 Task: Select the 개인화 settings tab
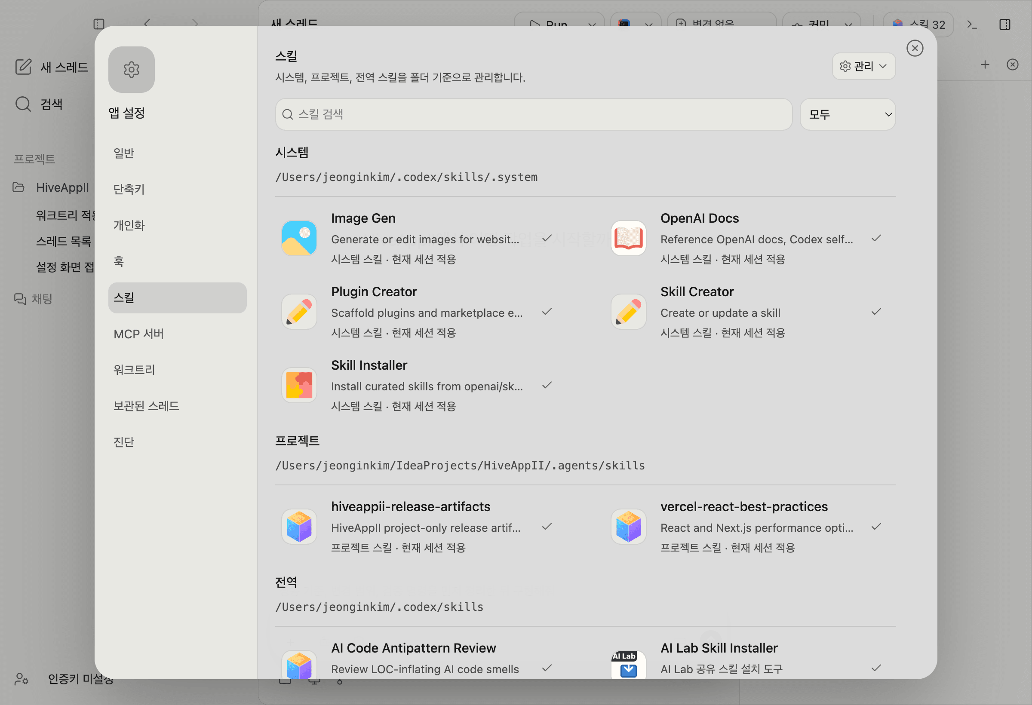177,225
